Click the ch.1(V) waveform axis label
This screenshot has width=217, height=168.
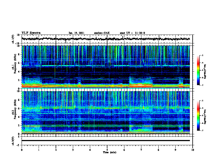click(x=13, y=39)
